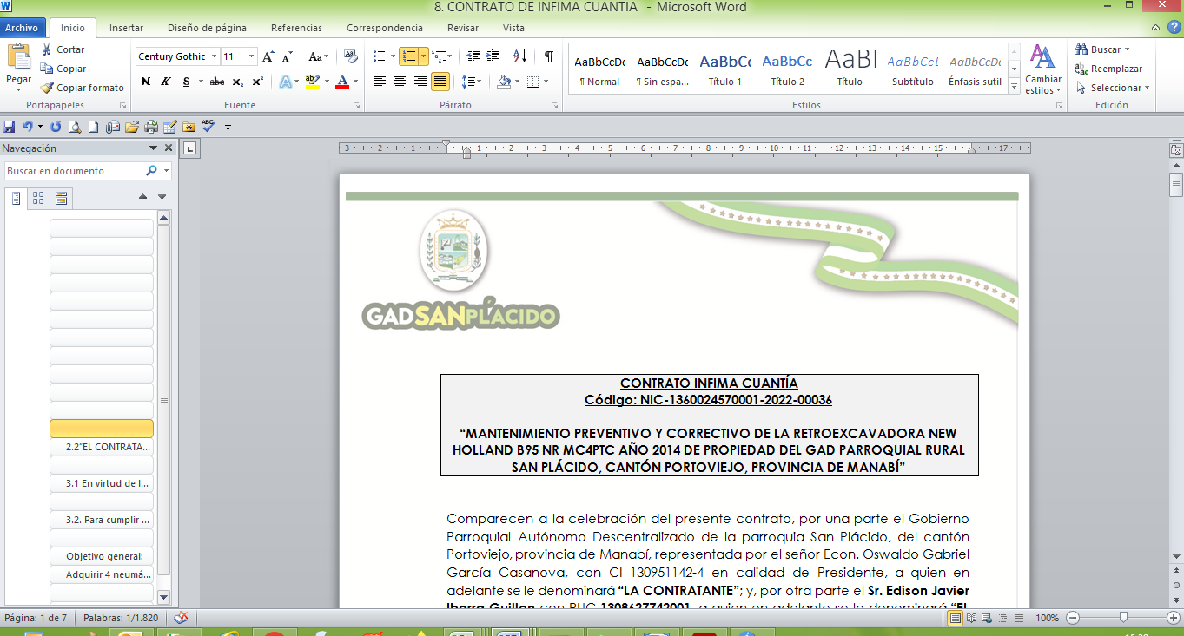1184x636 pixels.
Task: Toggle bold formatting (N) button
Action: click(x=145, y=82)
